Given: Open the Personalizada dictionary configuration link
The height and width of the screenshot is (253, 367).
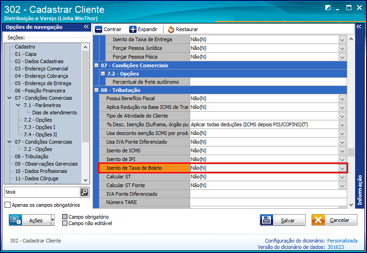Looking at the screenshot, I should pos(342,241).
